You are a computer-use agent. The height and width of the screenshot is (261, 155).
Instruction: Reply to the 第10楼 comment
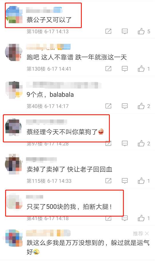coord(125,31)
